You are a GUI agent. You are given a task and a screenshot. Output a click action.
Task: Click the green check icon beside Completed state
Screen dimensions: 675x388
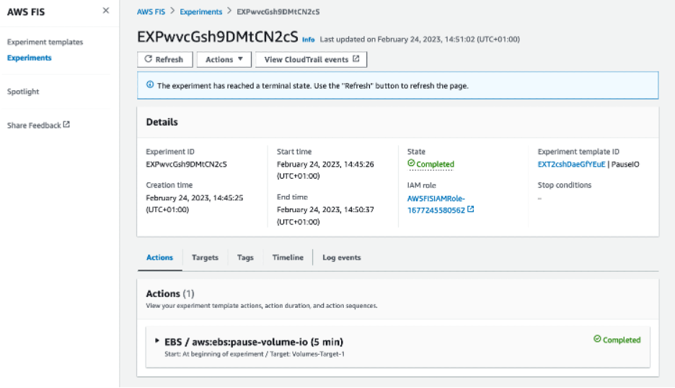[x=411, y=163]
